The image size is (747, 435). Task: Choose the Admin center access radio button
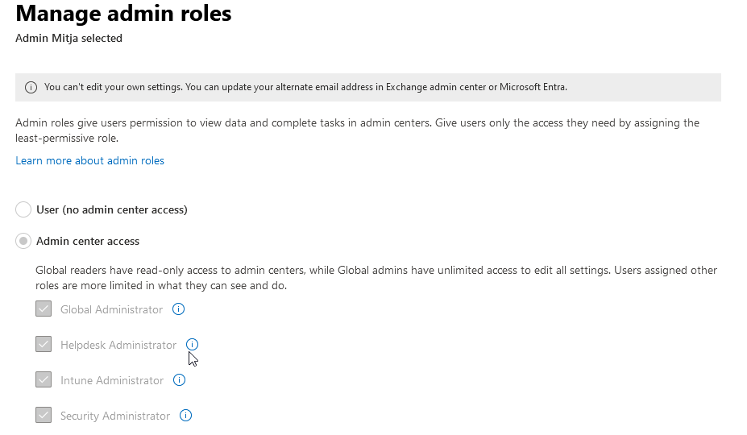pos(23,241)
